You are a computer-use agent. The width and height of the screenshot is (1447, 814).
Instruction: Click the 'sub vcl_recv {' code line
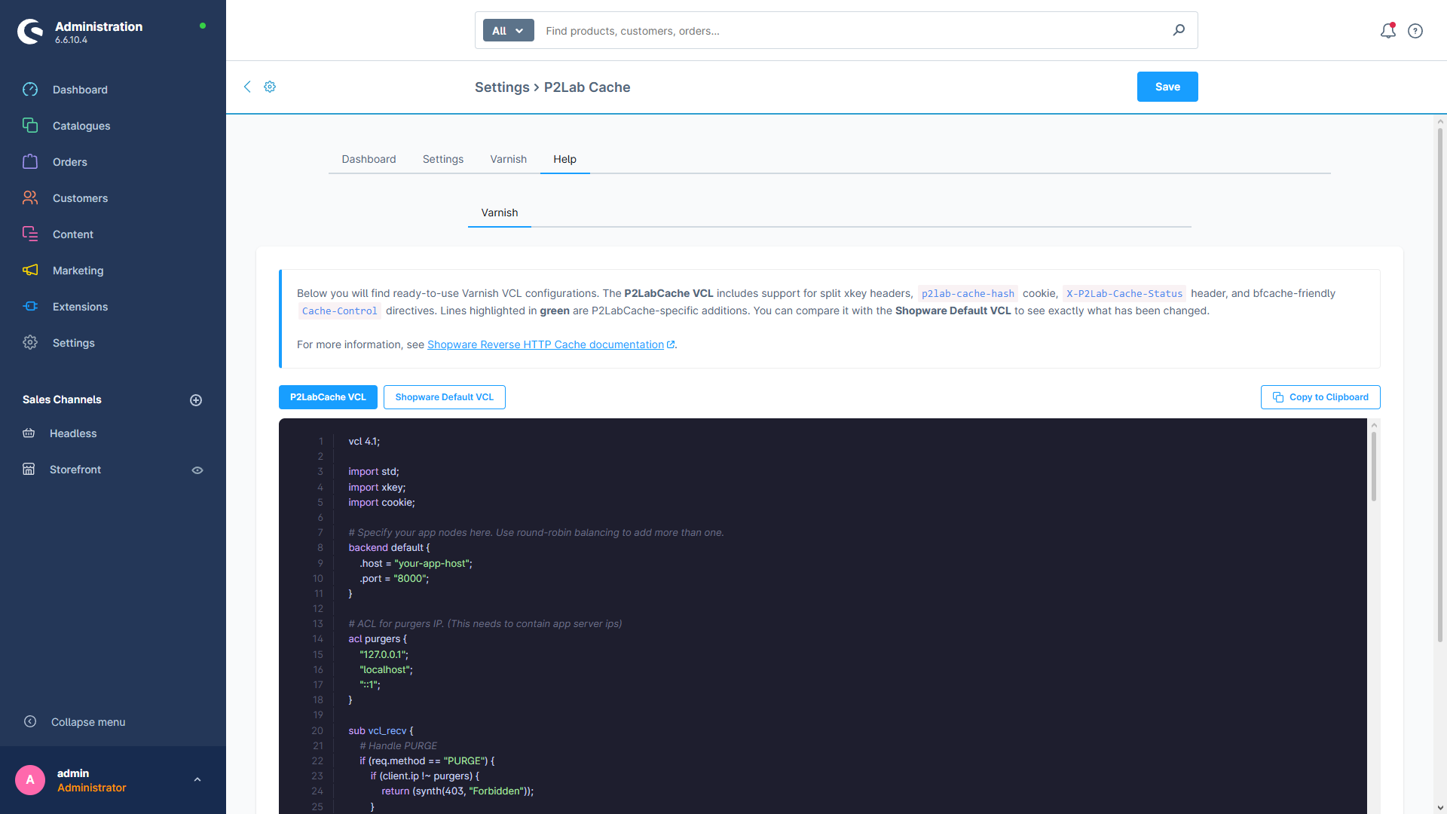[381, 731]
